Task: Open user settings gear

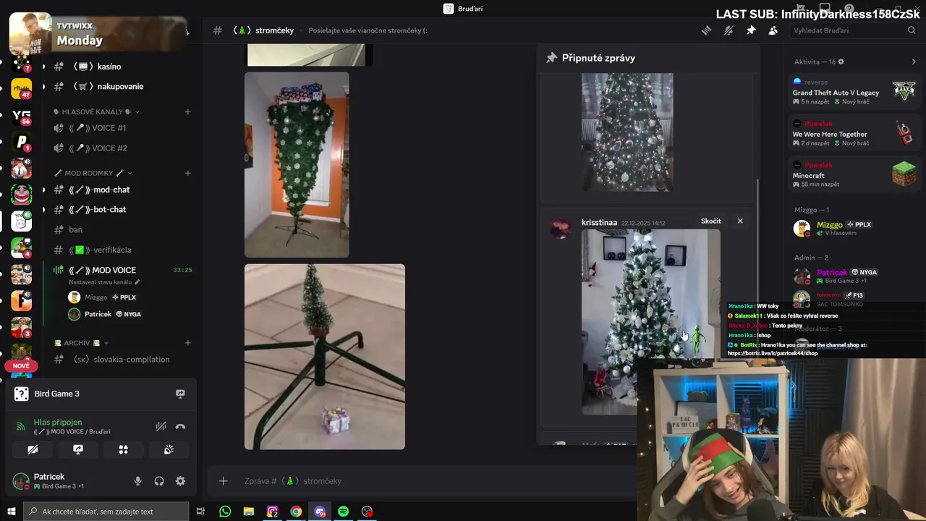Action: pos(180,481)
